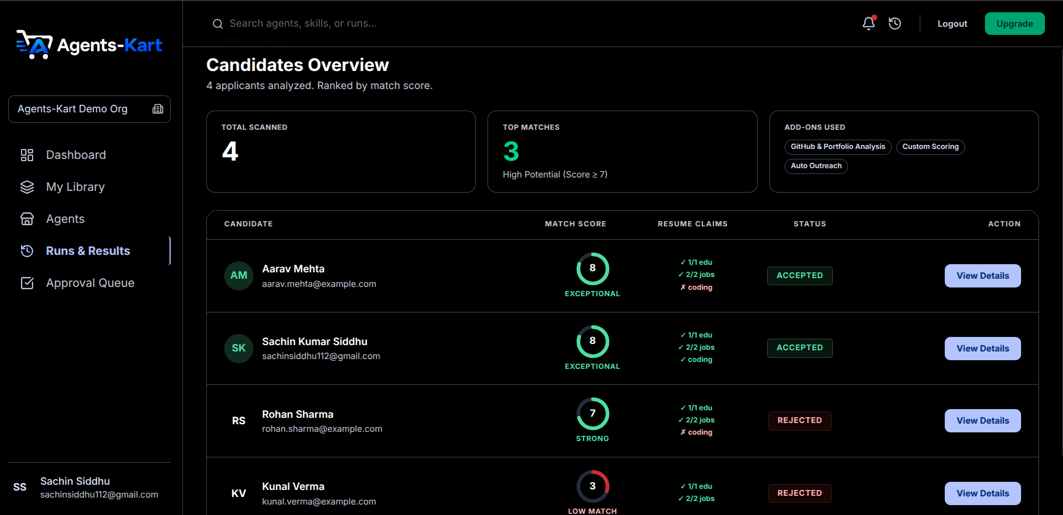Open the Agents-Kart Demo Org selector
The image size is (1063, 515).
[89, 109]
